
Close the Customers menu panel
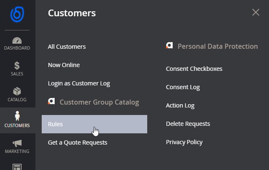(x=256, y=12)
